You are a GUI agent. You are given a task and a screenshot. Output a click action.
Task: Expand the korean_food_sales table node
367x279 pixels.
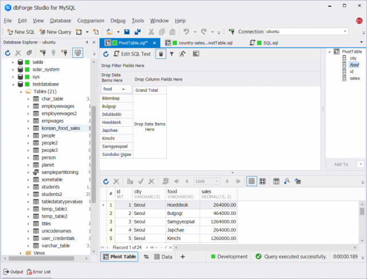28,128
